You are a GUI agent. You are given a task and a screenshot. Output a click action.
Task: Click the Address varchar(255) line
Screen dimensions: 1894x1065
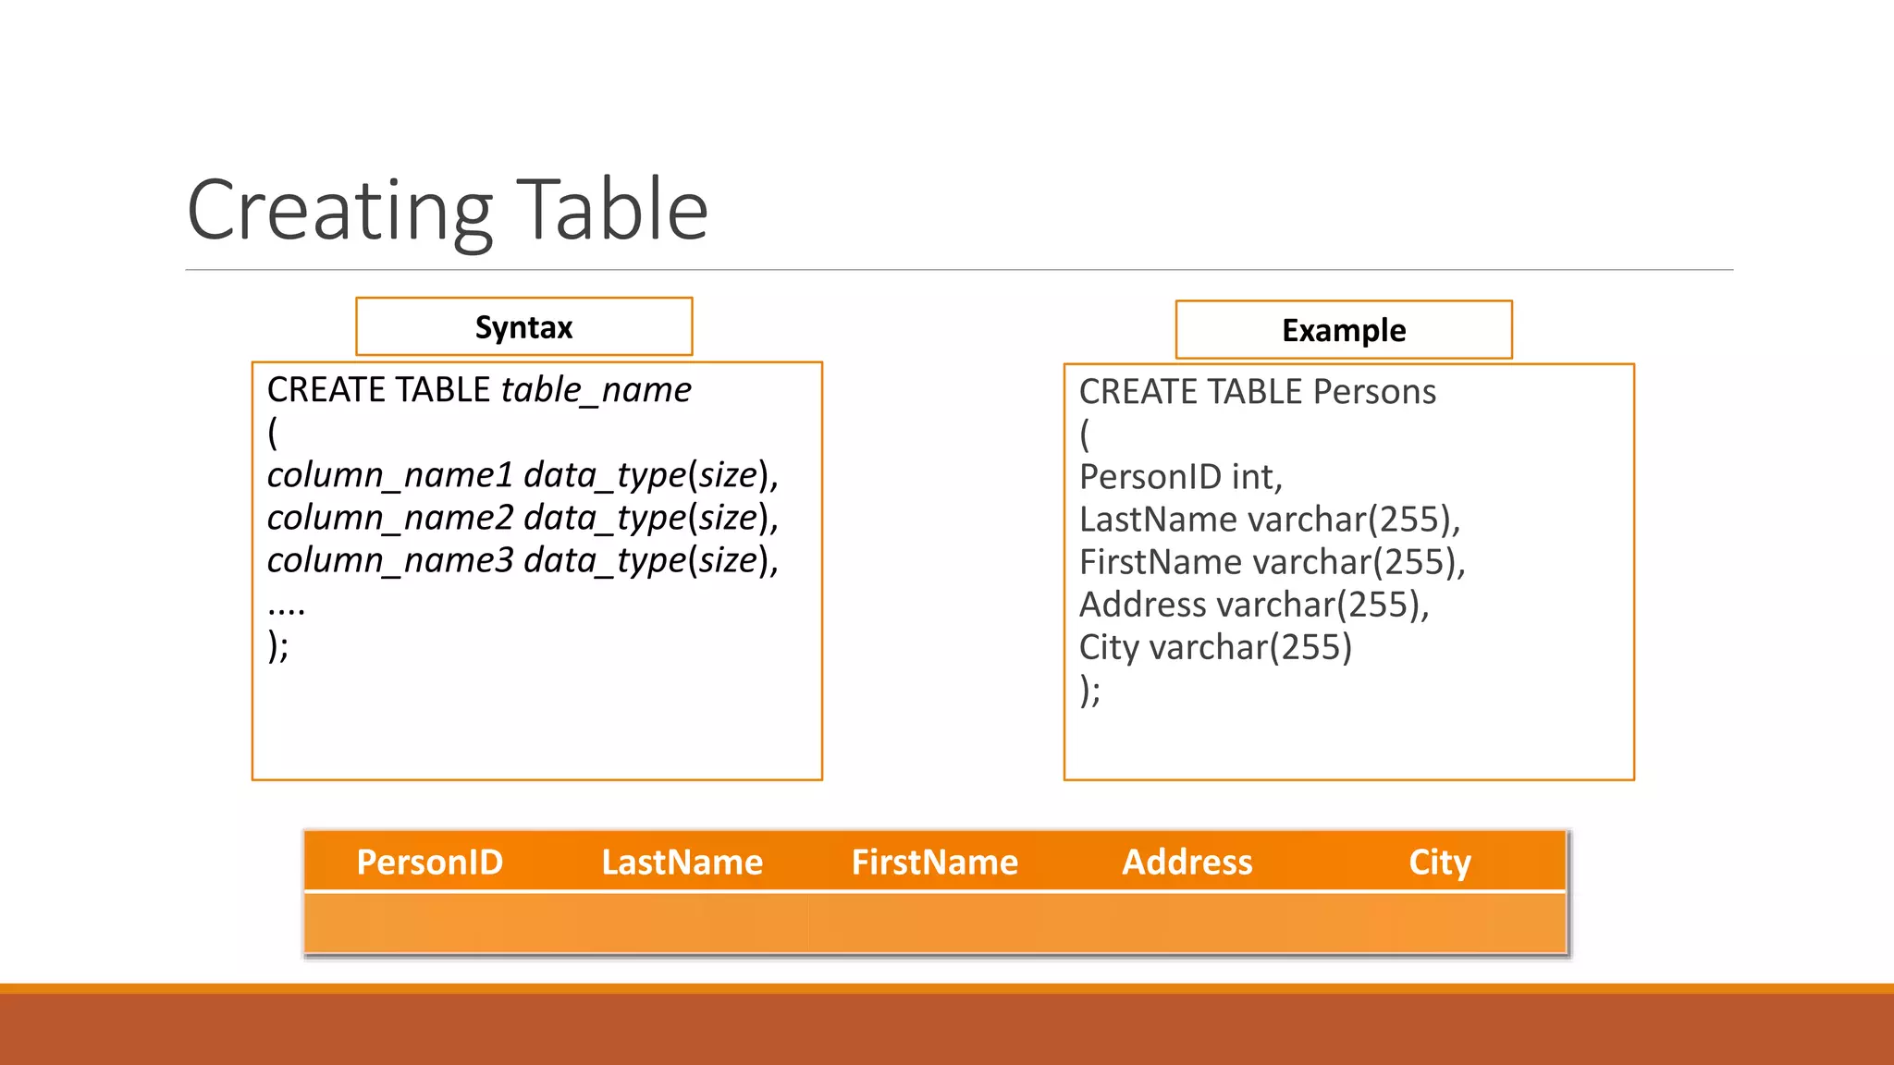tap(1254, 605)
